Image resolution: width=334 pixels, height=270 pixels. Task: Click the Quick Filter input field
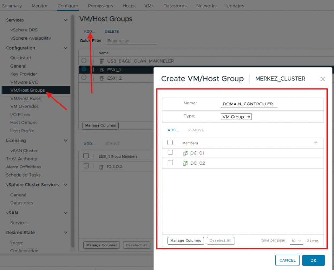point(131,41)
